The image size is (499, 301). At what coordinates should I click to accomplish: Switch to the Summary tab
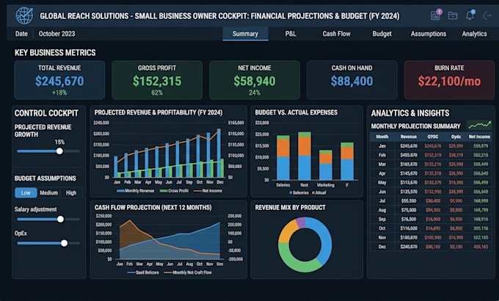[x=245, y=34]
